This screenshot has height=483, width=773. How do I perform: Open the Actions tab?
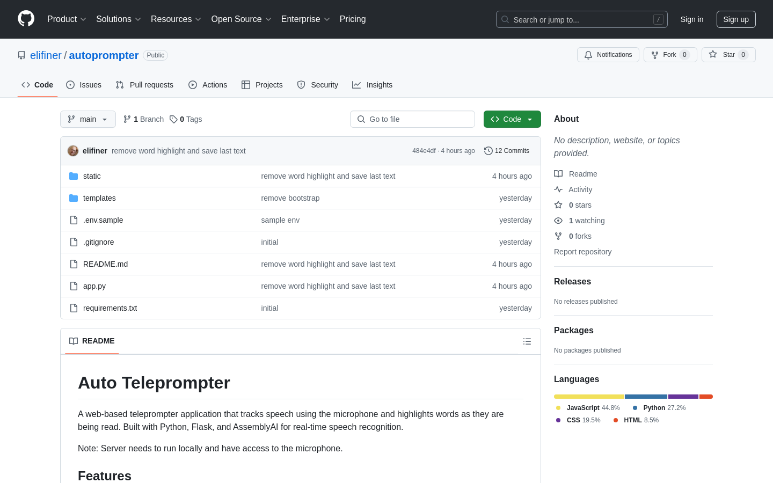tap(208, 85)
